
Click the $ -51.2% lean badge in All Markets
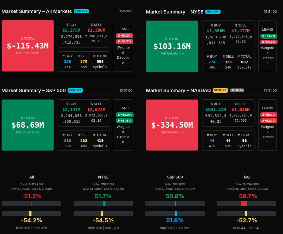124,36
